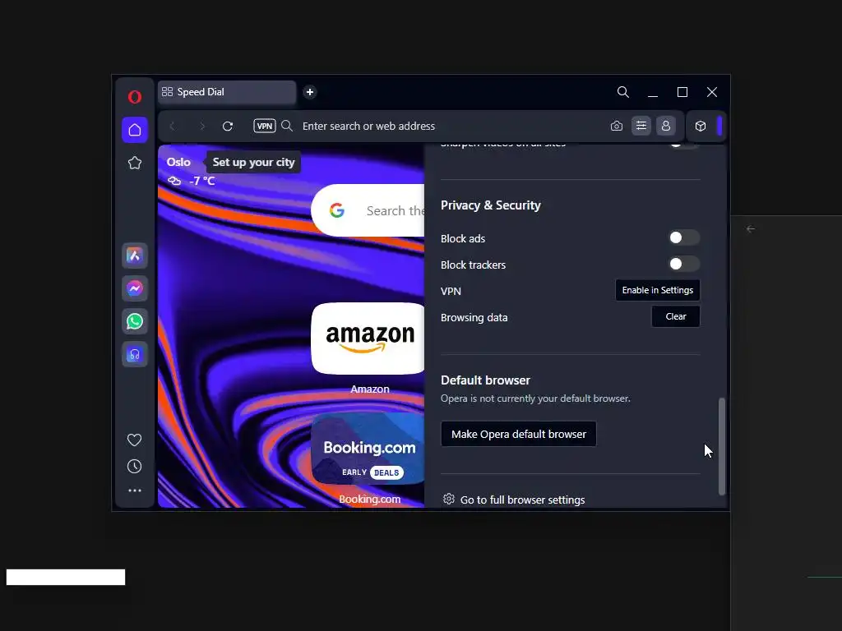Click the Easy Setup panel scrollbar

click(x=722, y=446)
